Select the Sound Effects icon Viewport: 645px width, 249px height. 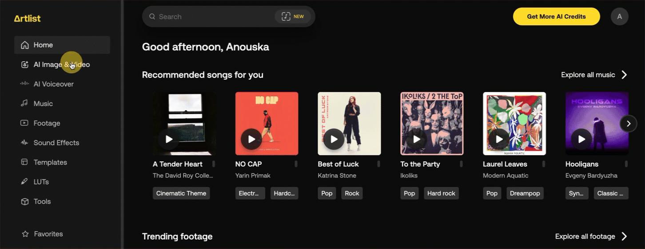click(24, 143)
